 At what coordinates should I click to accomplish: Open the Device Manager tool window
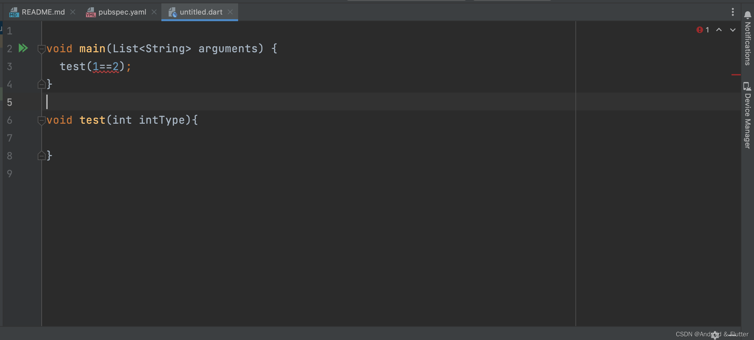[747, 115]
